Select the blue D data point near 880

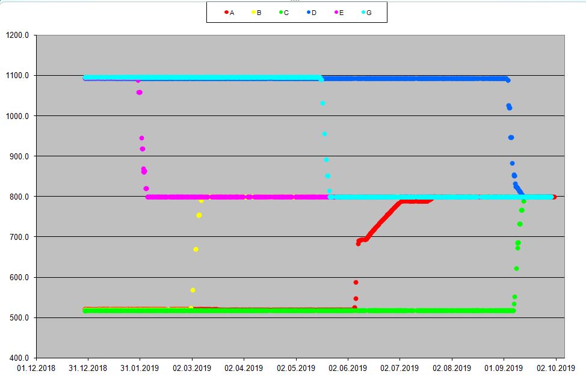tap(512, 164)
